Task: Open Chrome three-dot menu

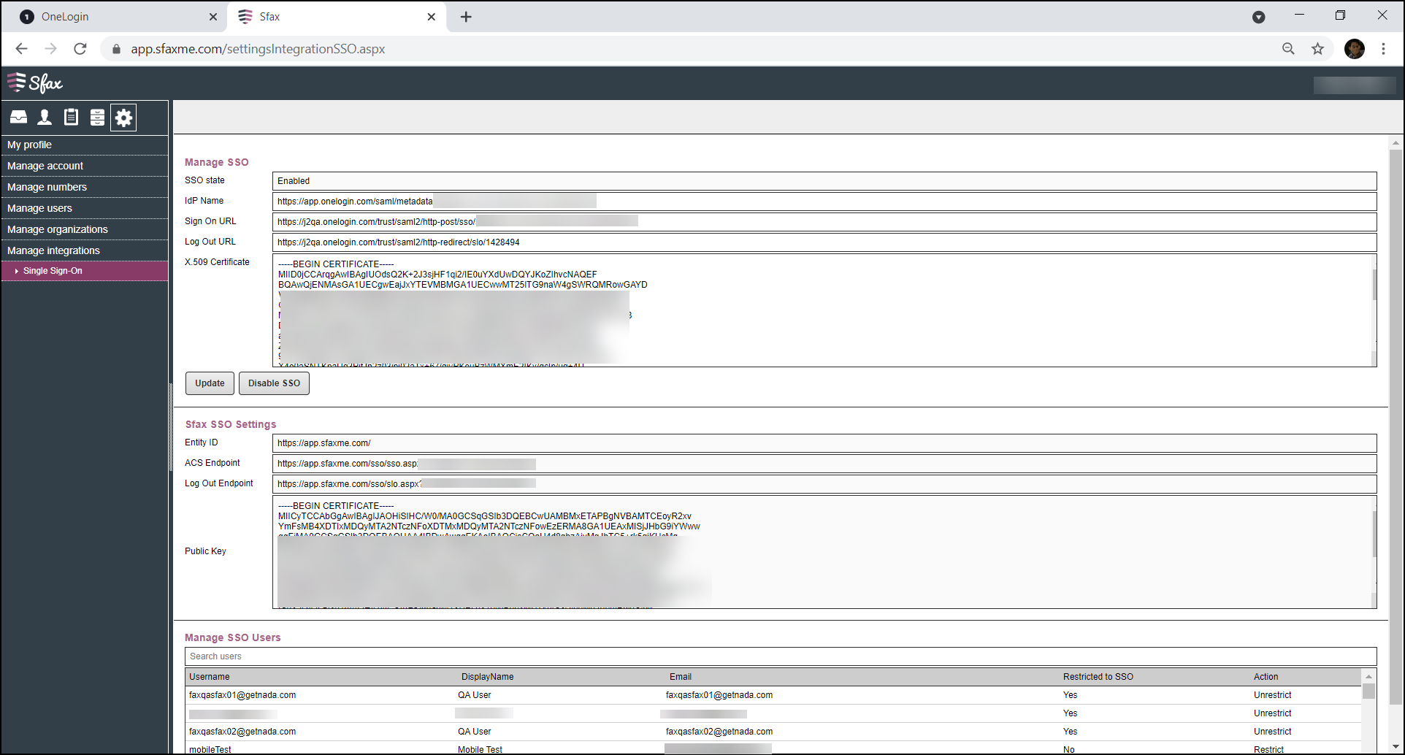Action: [x=1383, y=49]
